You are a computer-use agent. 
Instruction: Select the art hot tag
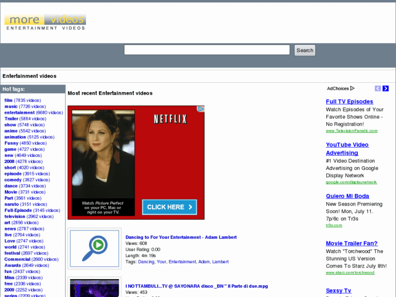[7, 222]
